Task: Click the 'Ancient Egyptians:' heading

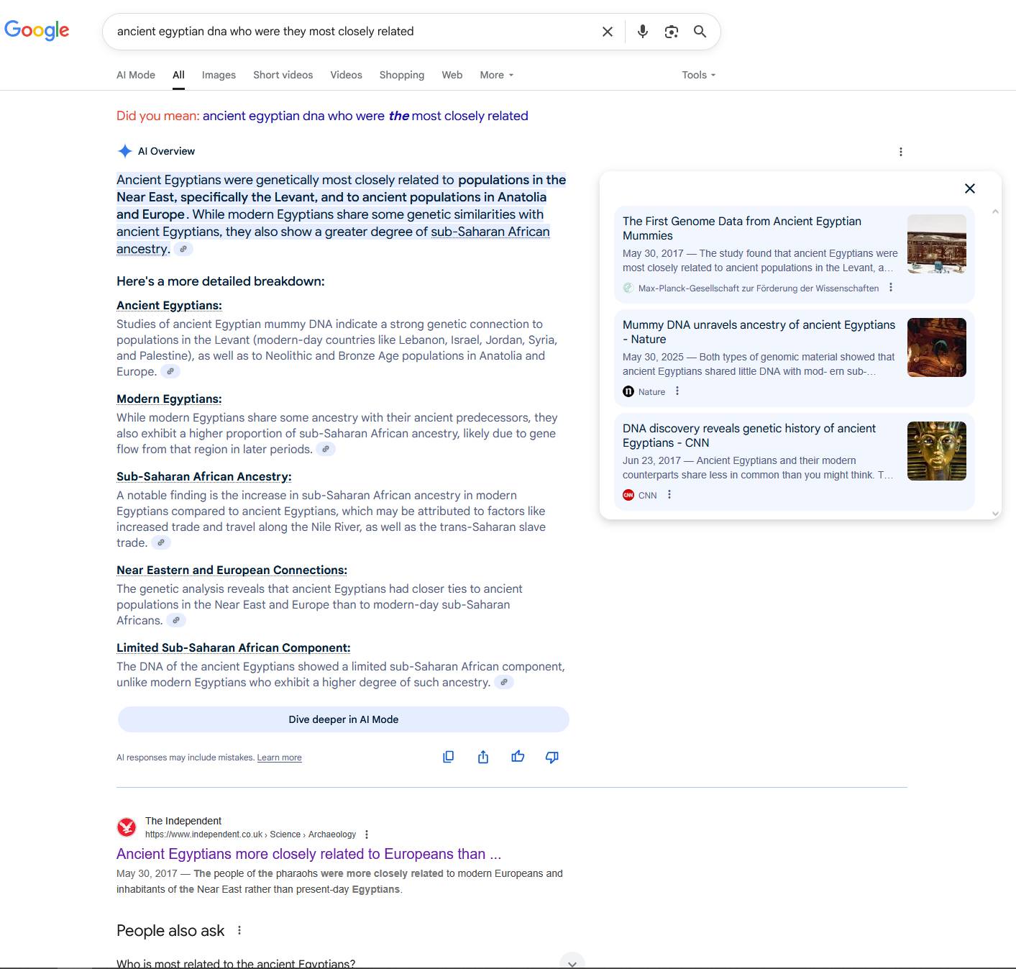Action: (169, 305)
